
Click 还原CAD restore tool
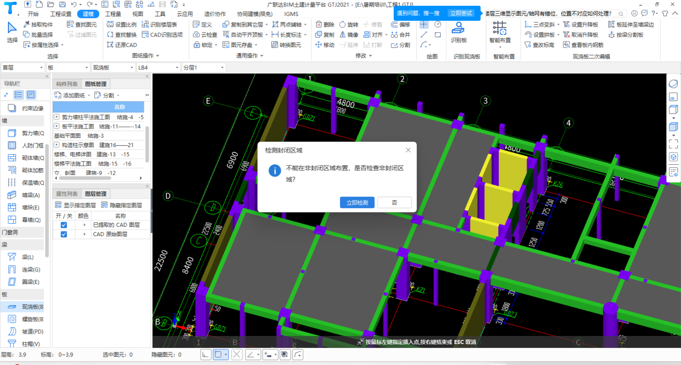122,45
